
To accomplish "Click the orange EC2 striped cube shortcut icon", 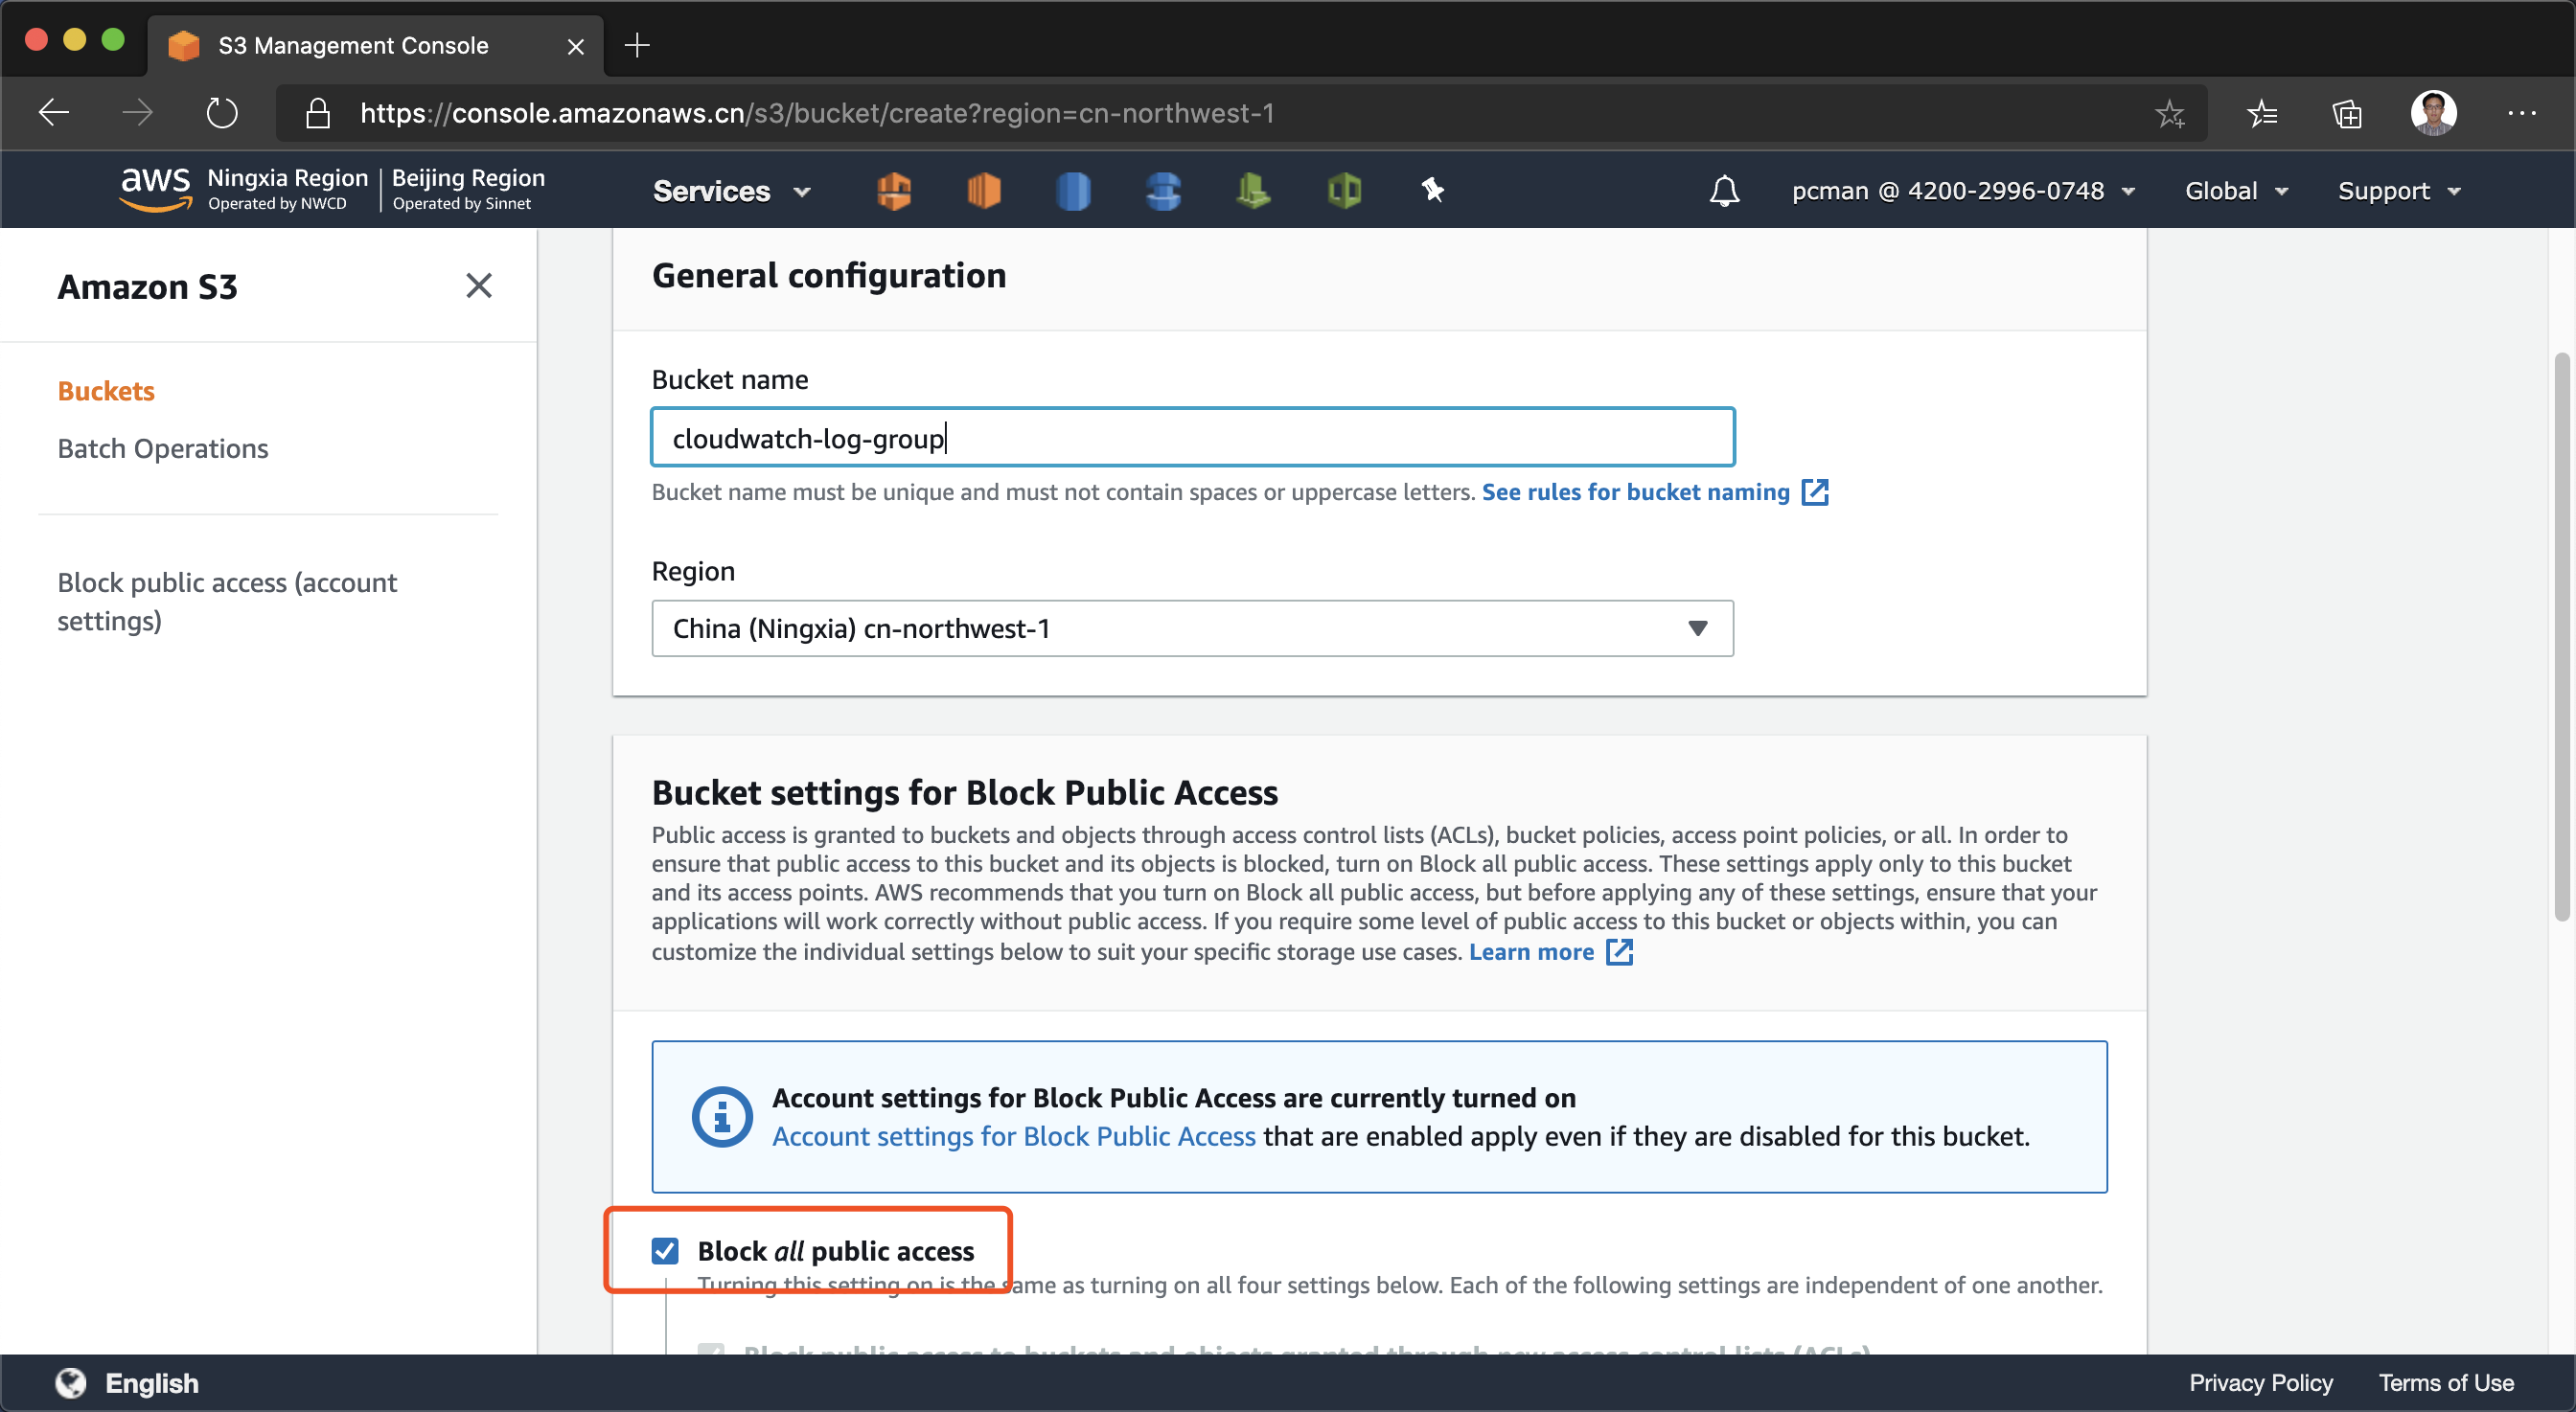I will point(984,190).
